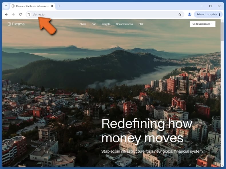Expand the tab search dropdown arrow
The width and height of the screenshot is (226, 169).
(6, 6)
